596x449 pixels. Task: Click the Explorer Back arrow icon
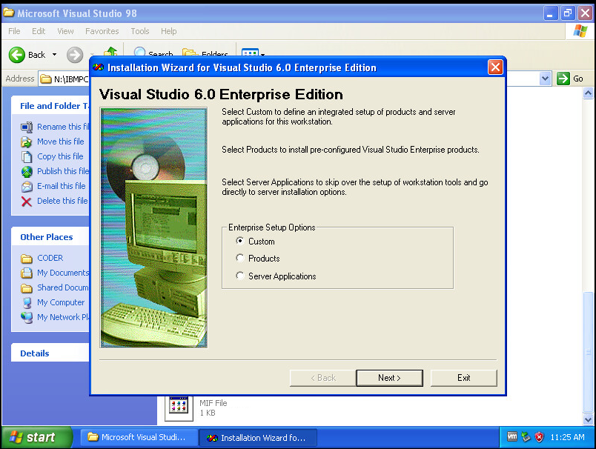click(x=17, y=55)
